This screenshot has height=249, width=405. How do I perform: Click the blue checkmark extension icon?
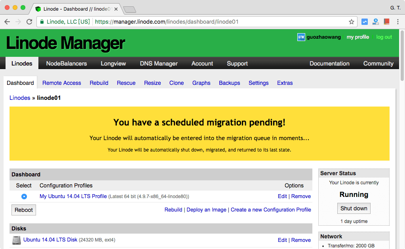(365, 22)
